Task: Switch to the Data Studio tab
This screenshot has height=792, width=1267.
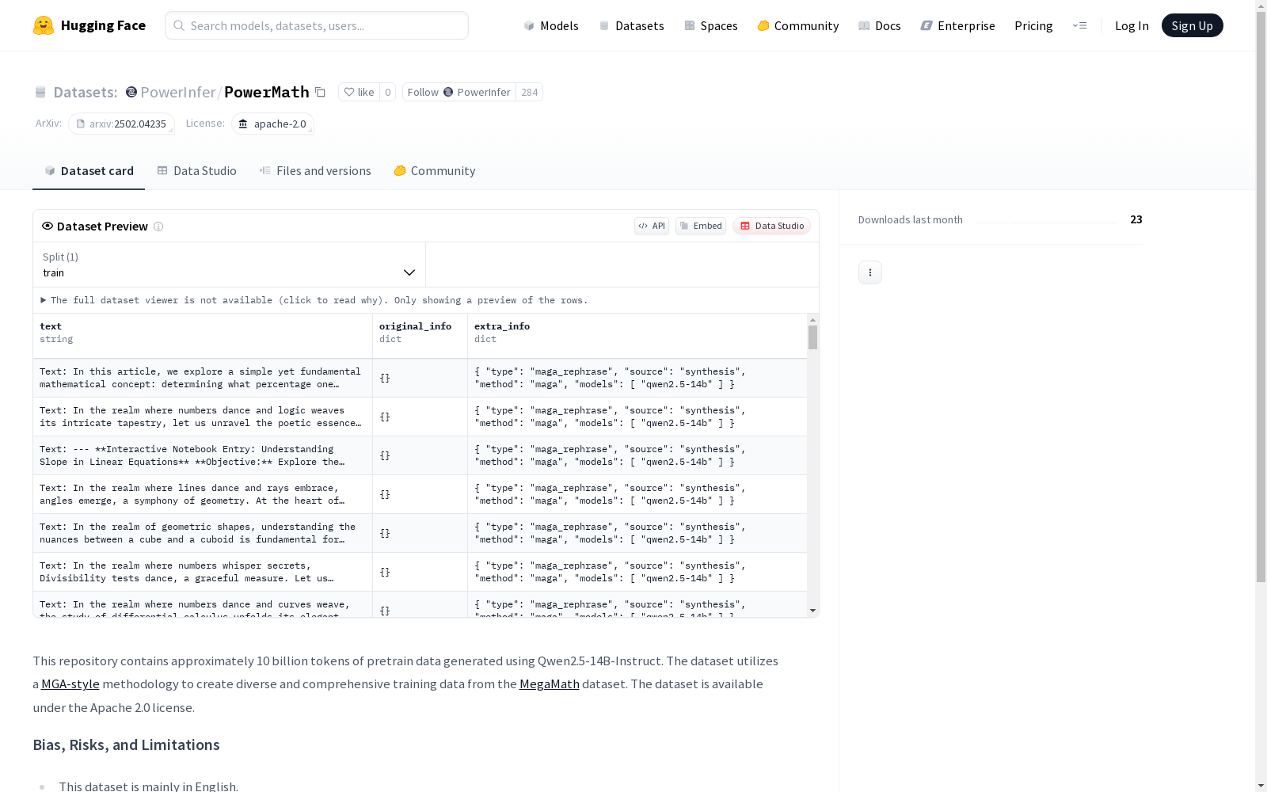Action: (197, 171)
